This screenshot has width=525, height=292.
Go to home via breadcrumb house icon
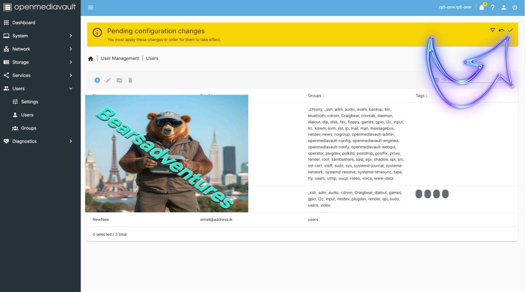point(91,59)
